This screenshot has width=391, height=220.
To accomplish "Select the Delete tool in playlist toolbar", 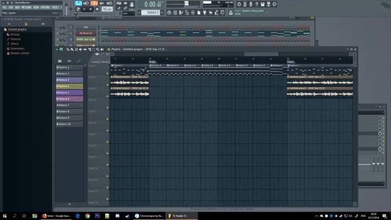I will [x=76, y=50].
